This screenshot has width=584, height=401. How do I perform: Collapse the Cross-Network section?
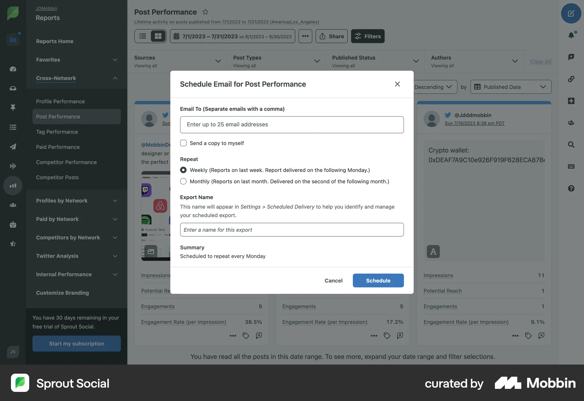tap(115, 78)
